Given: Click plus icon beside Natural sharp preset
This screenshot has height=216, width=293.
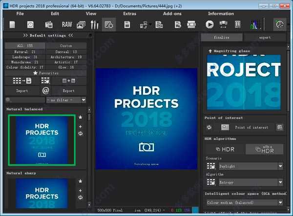Looking at the screenshot, I should [81, 191].
